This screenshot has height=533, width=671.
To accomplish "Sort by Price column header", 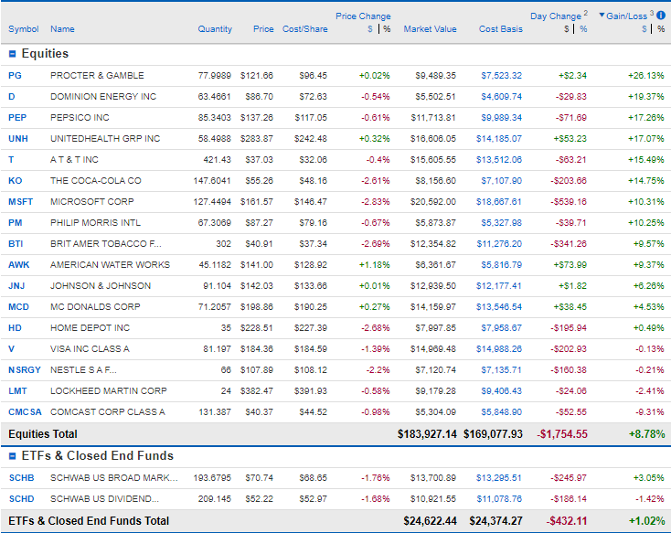I will 263,29.
